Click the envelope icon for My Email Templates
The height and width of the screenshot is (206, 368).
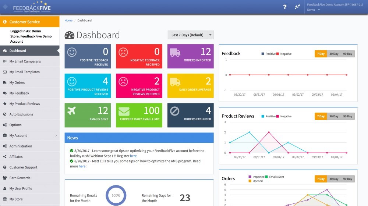point(5,72)
